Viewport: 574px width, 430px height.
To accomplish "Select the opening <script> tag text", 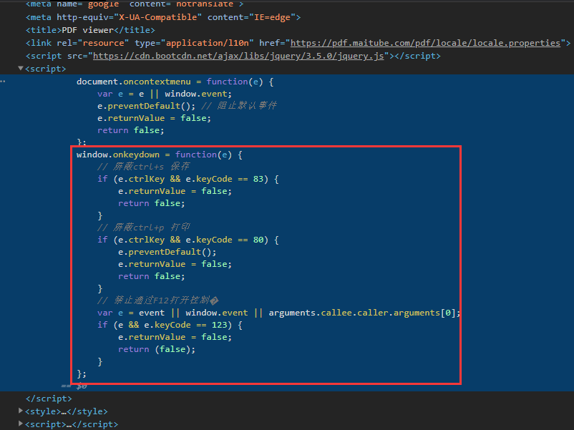I will point(46,69).
